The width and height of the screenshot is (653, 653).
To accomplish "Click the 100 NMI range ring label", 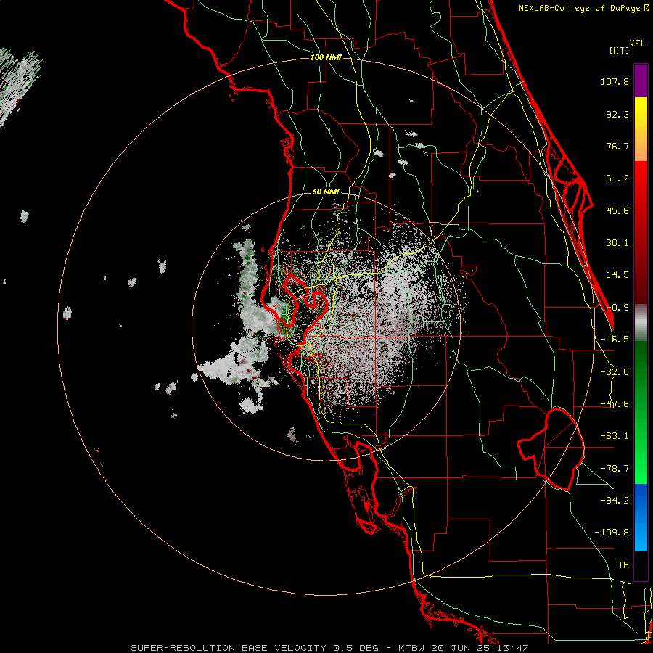I will pyautogui.click(x=326, y=57).
